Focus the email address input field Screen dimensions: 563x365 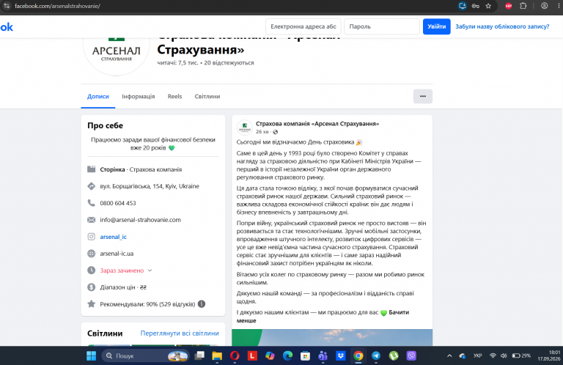pyautogui.click(x=303, y=26)
